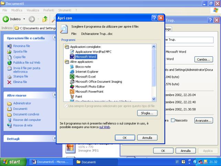221x166 pixels.
Task: Click the Apri con help question mark
Action: tap(154, 18)
